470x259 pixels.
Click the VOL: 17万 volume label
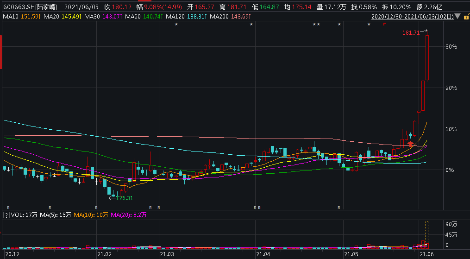[23, 215]
